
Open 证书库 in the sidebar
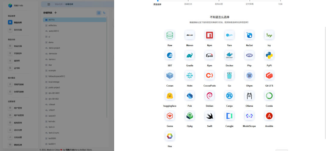tap(17, 68)
